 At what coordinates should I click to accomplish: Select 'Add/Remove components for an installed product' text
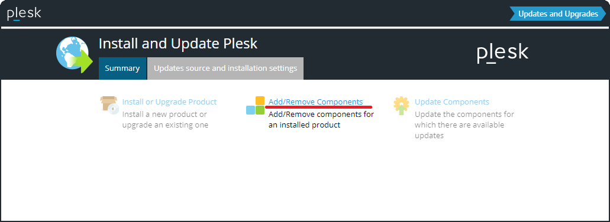click(321, 120)
